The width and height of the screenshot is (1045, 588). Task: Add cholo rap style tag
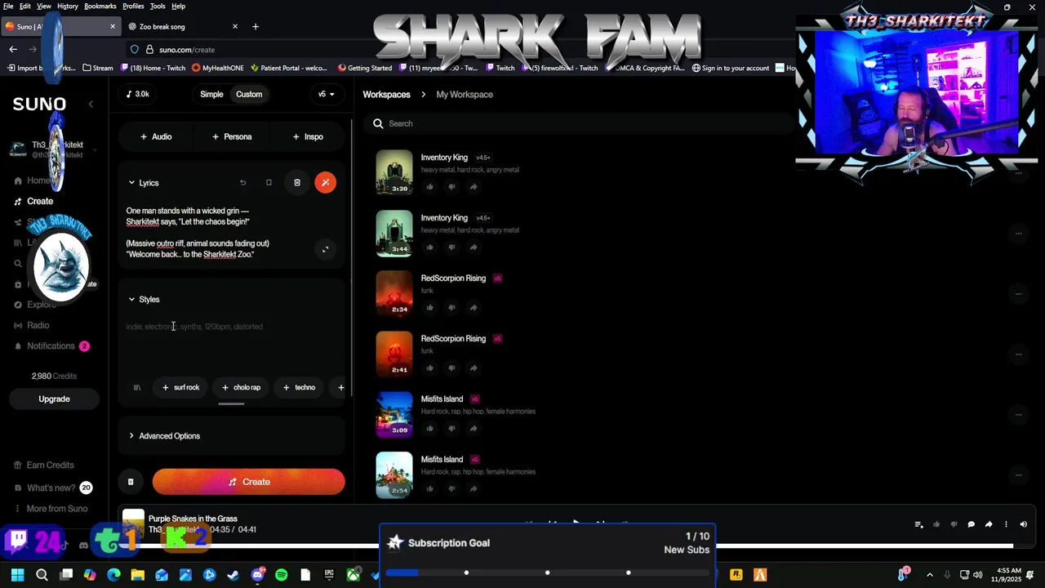(241, 387)
